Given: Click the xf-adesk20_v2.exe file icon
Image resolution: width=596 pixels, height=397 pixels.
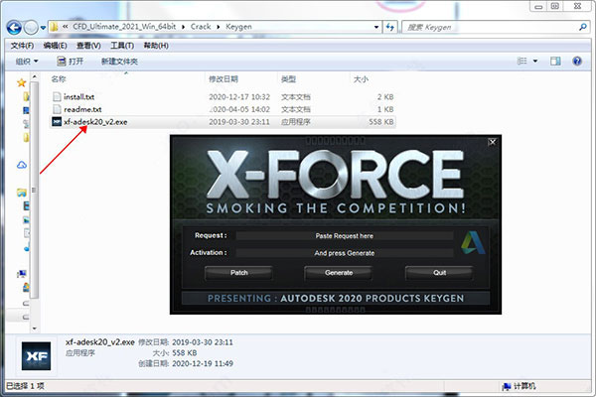Looking at the screenshot, I should 57,121.
